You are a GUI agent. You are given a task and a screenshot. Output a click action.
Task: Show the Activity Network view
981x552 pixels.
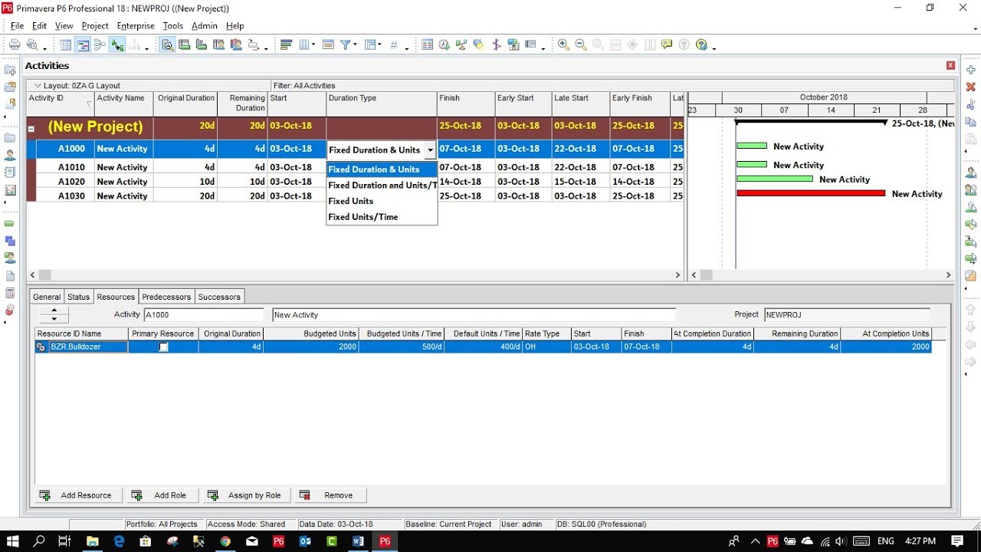(100, 45)
